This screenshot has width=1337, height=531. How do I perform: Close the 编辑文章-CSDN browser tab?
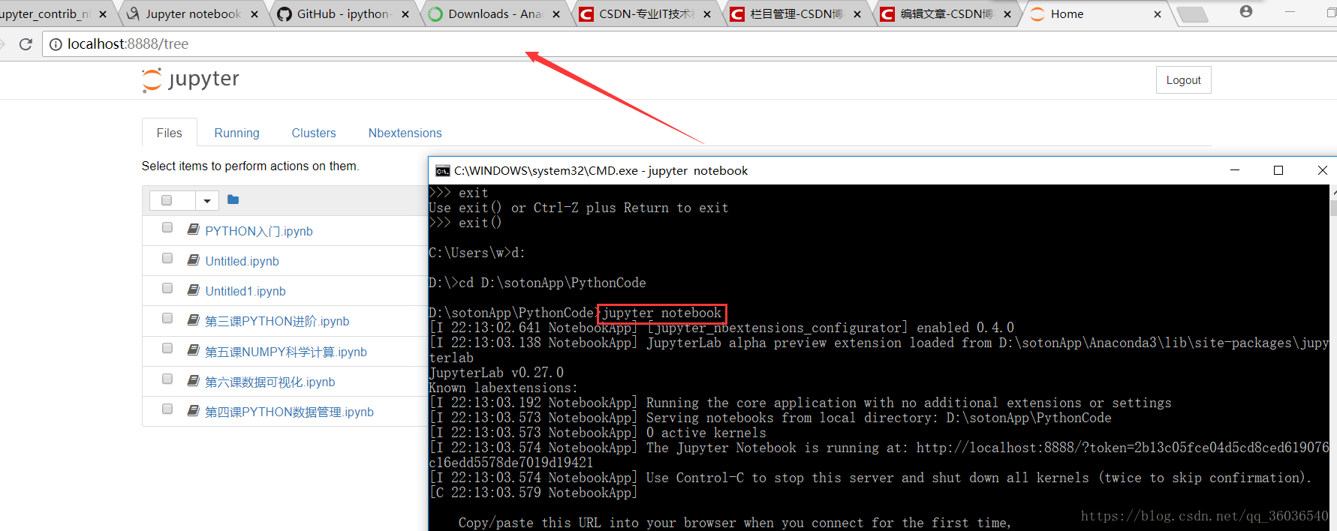(x=1007, y=14)
